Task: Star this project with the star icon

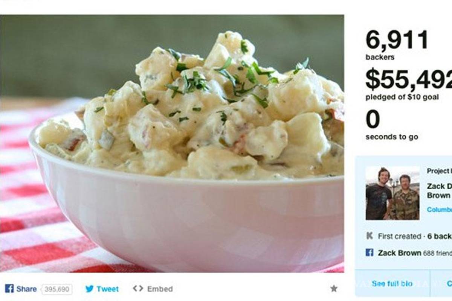Action: (x=334, y=289)
